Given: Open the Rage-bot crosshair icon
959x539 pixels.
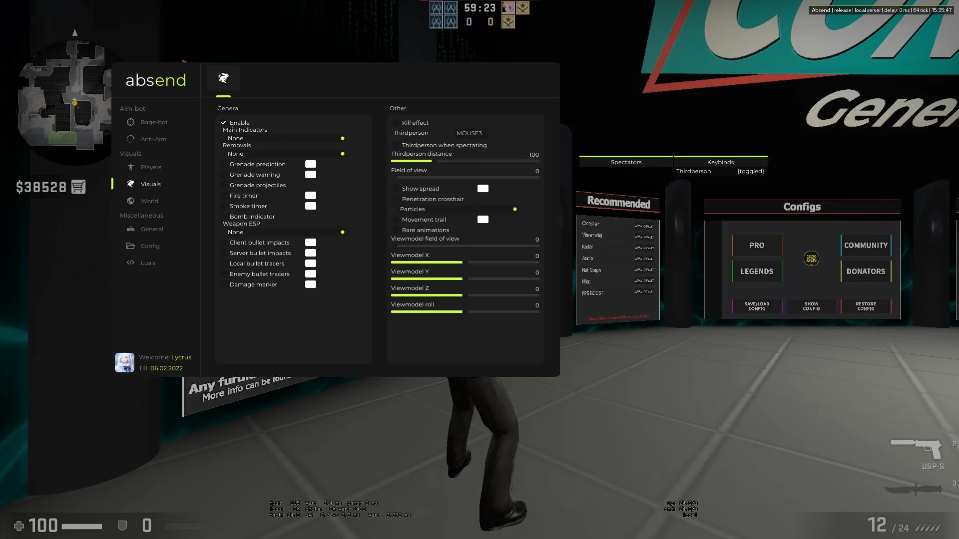Looking at the screenshot, I should tap(130, 122).
